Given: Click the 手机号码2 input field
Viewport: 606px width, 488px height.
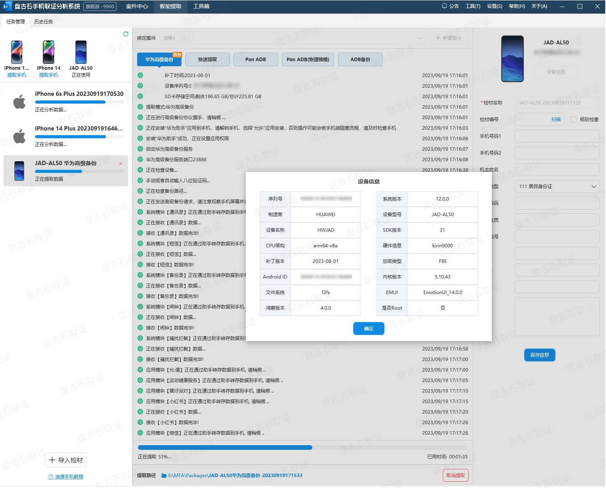Looking at the screenshot, I should coord(557,153).
